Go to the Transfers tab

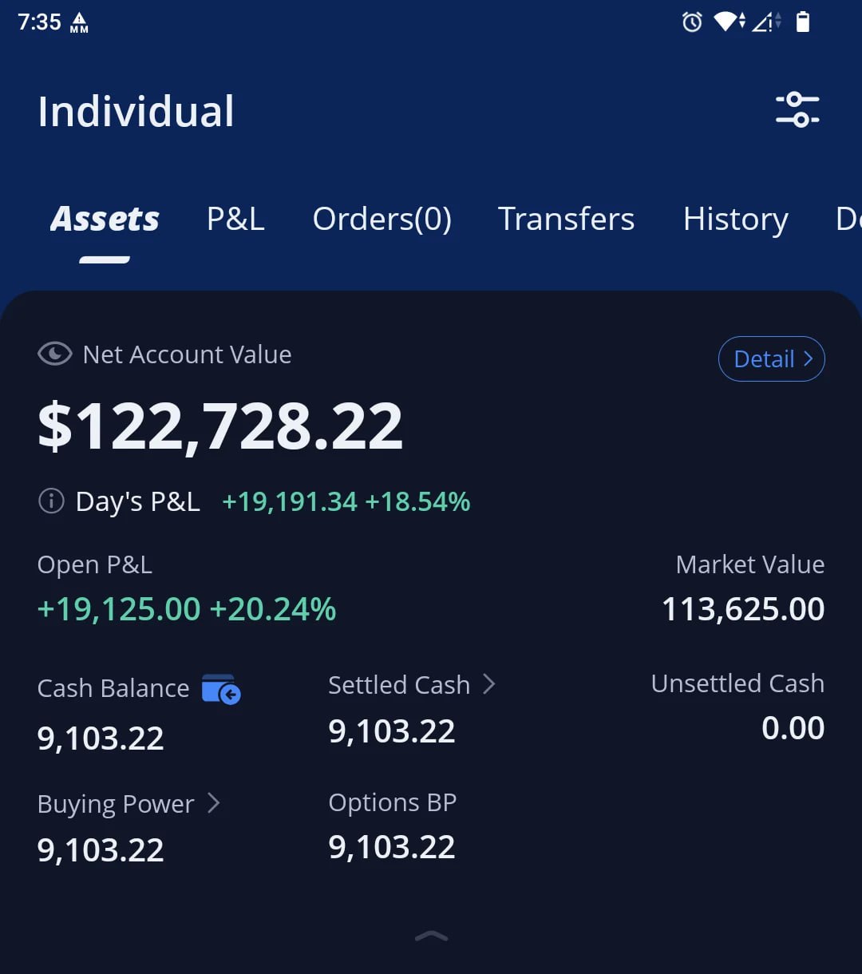(566, 219)
